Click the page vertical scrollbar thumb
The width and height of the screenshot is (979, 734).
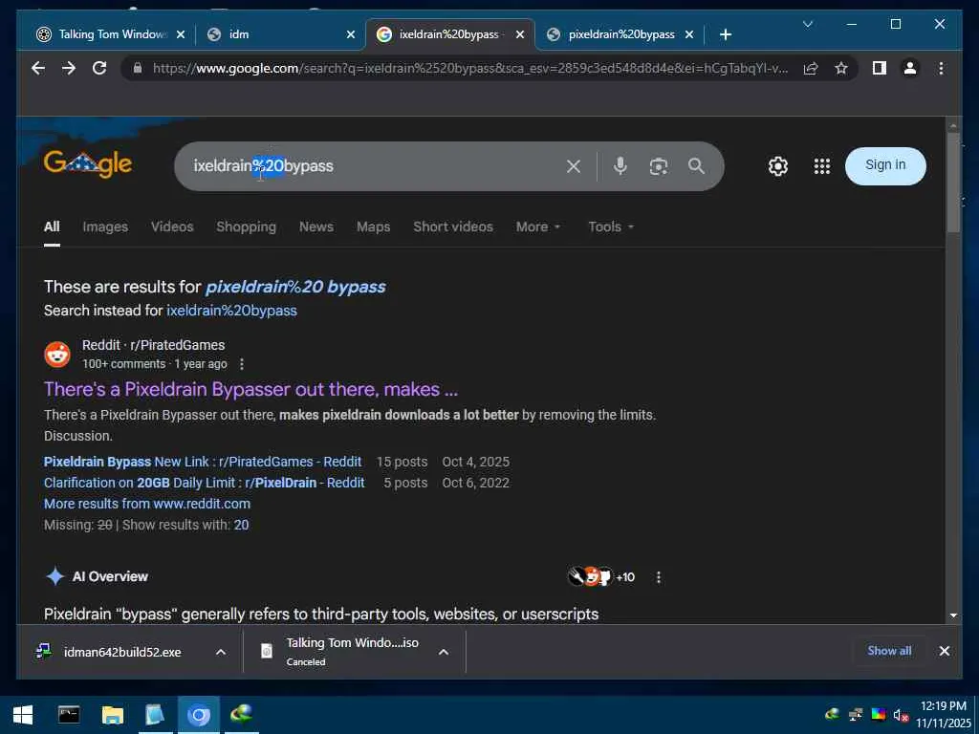[953, 183]
